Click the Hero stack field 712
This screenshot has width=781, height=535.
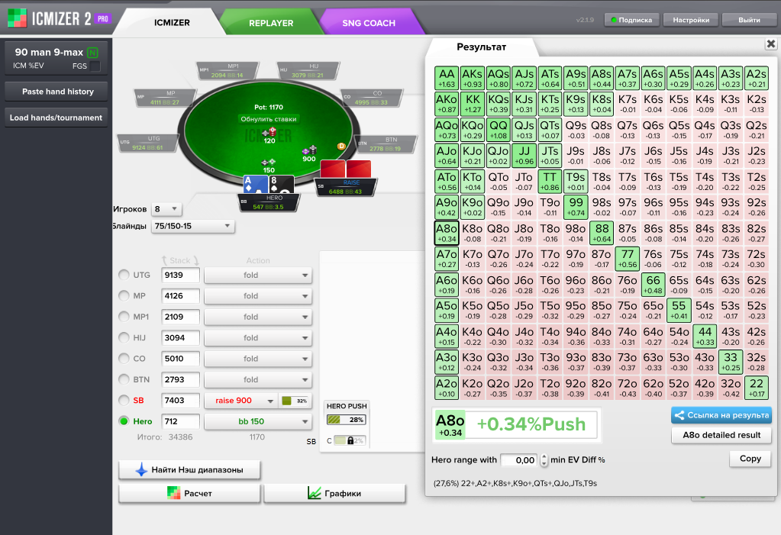point(181,421)
